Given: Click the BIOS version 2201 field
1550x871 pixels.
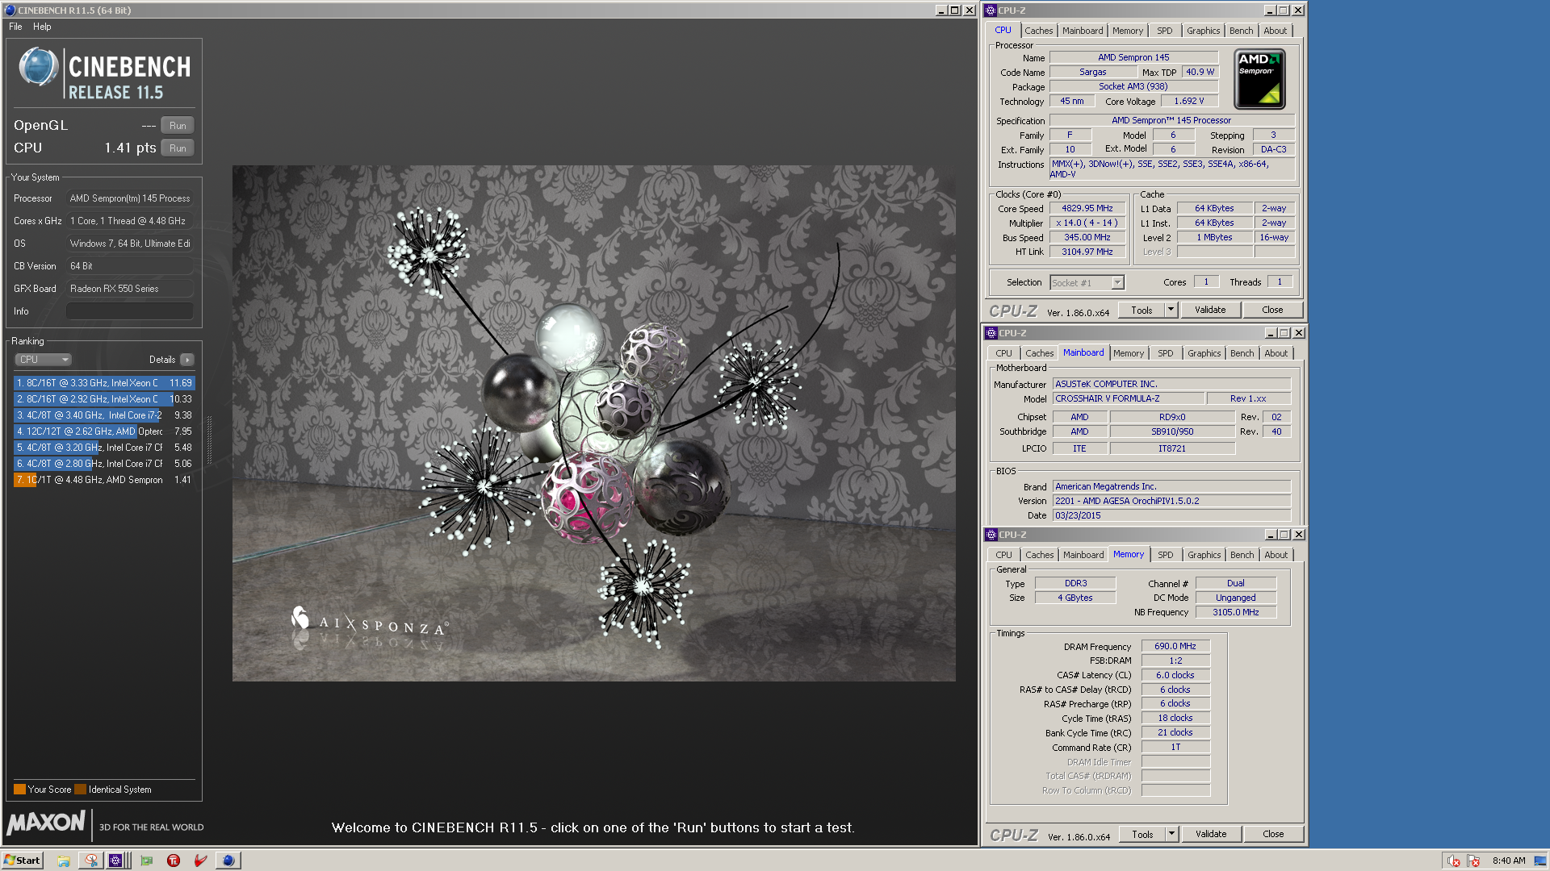Looking at the screenshot, I should click(1171, 501).
